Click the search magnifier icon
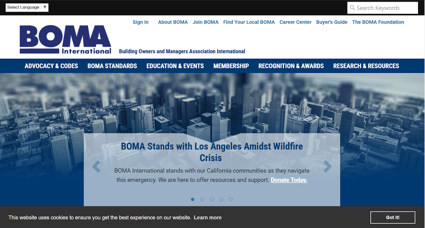 tap(352, 7)
